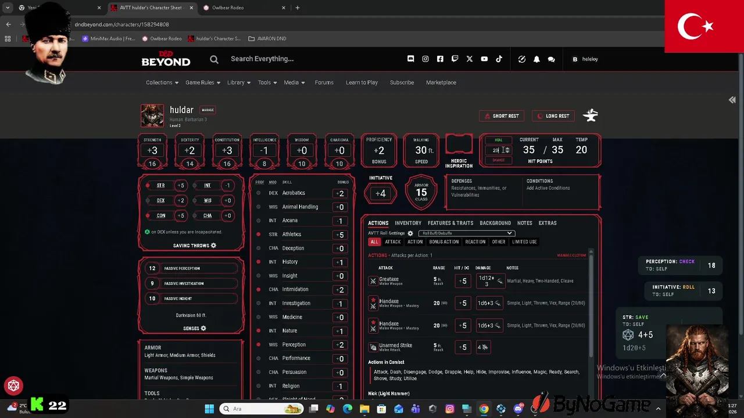The height and width of the screenshot is (418, 744).
Task: Expand the Collections menu dropdown
Action: pyautogui.click(x=162, y=82)
